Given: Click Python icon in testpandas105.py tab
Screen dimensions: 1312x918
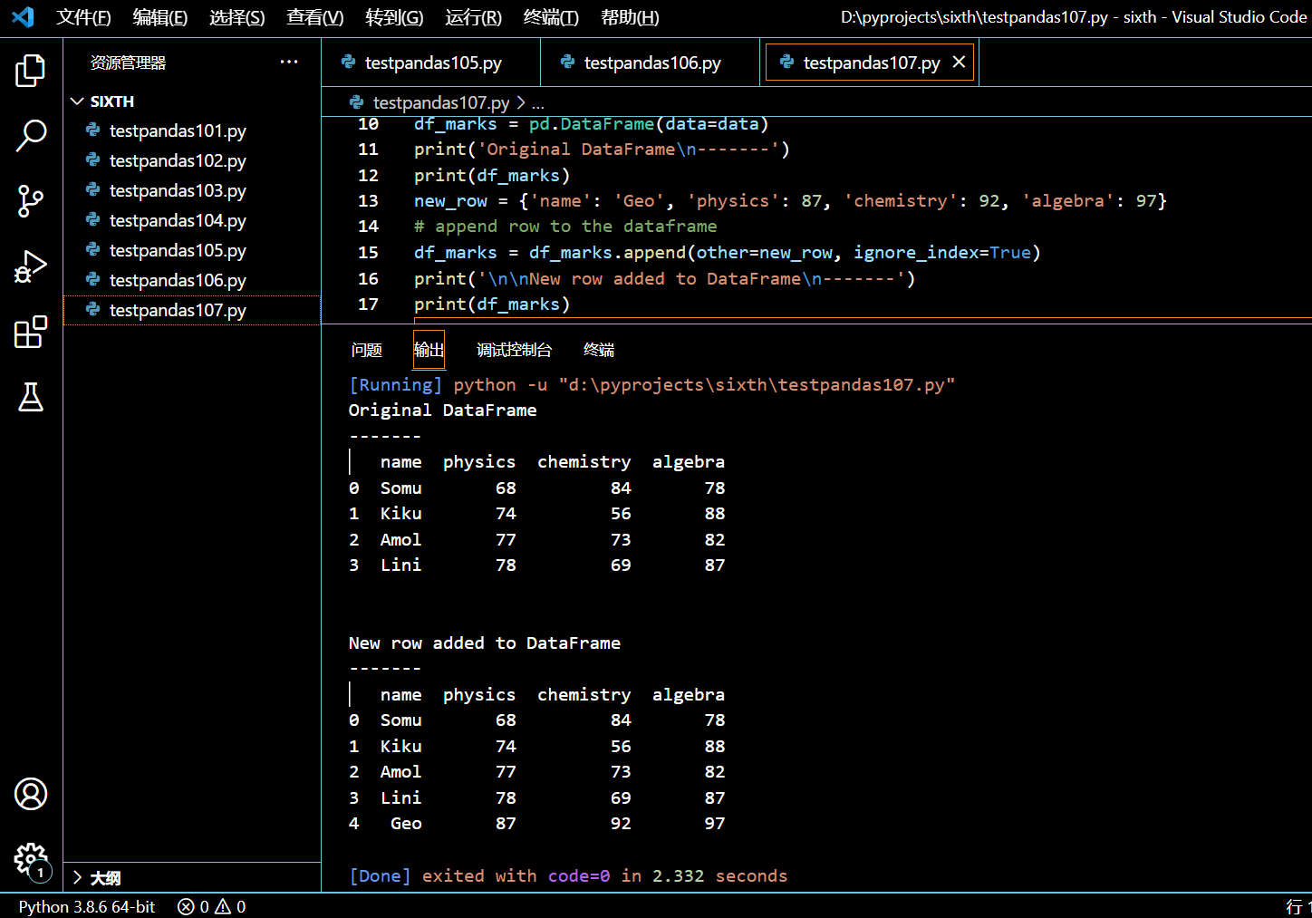Looking at the screenshot, I should pyautogui.click(x=349, y=62).
